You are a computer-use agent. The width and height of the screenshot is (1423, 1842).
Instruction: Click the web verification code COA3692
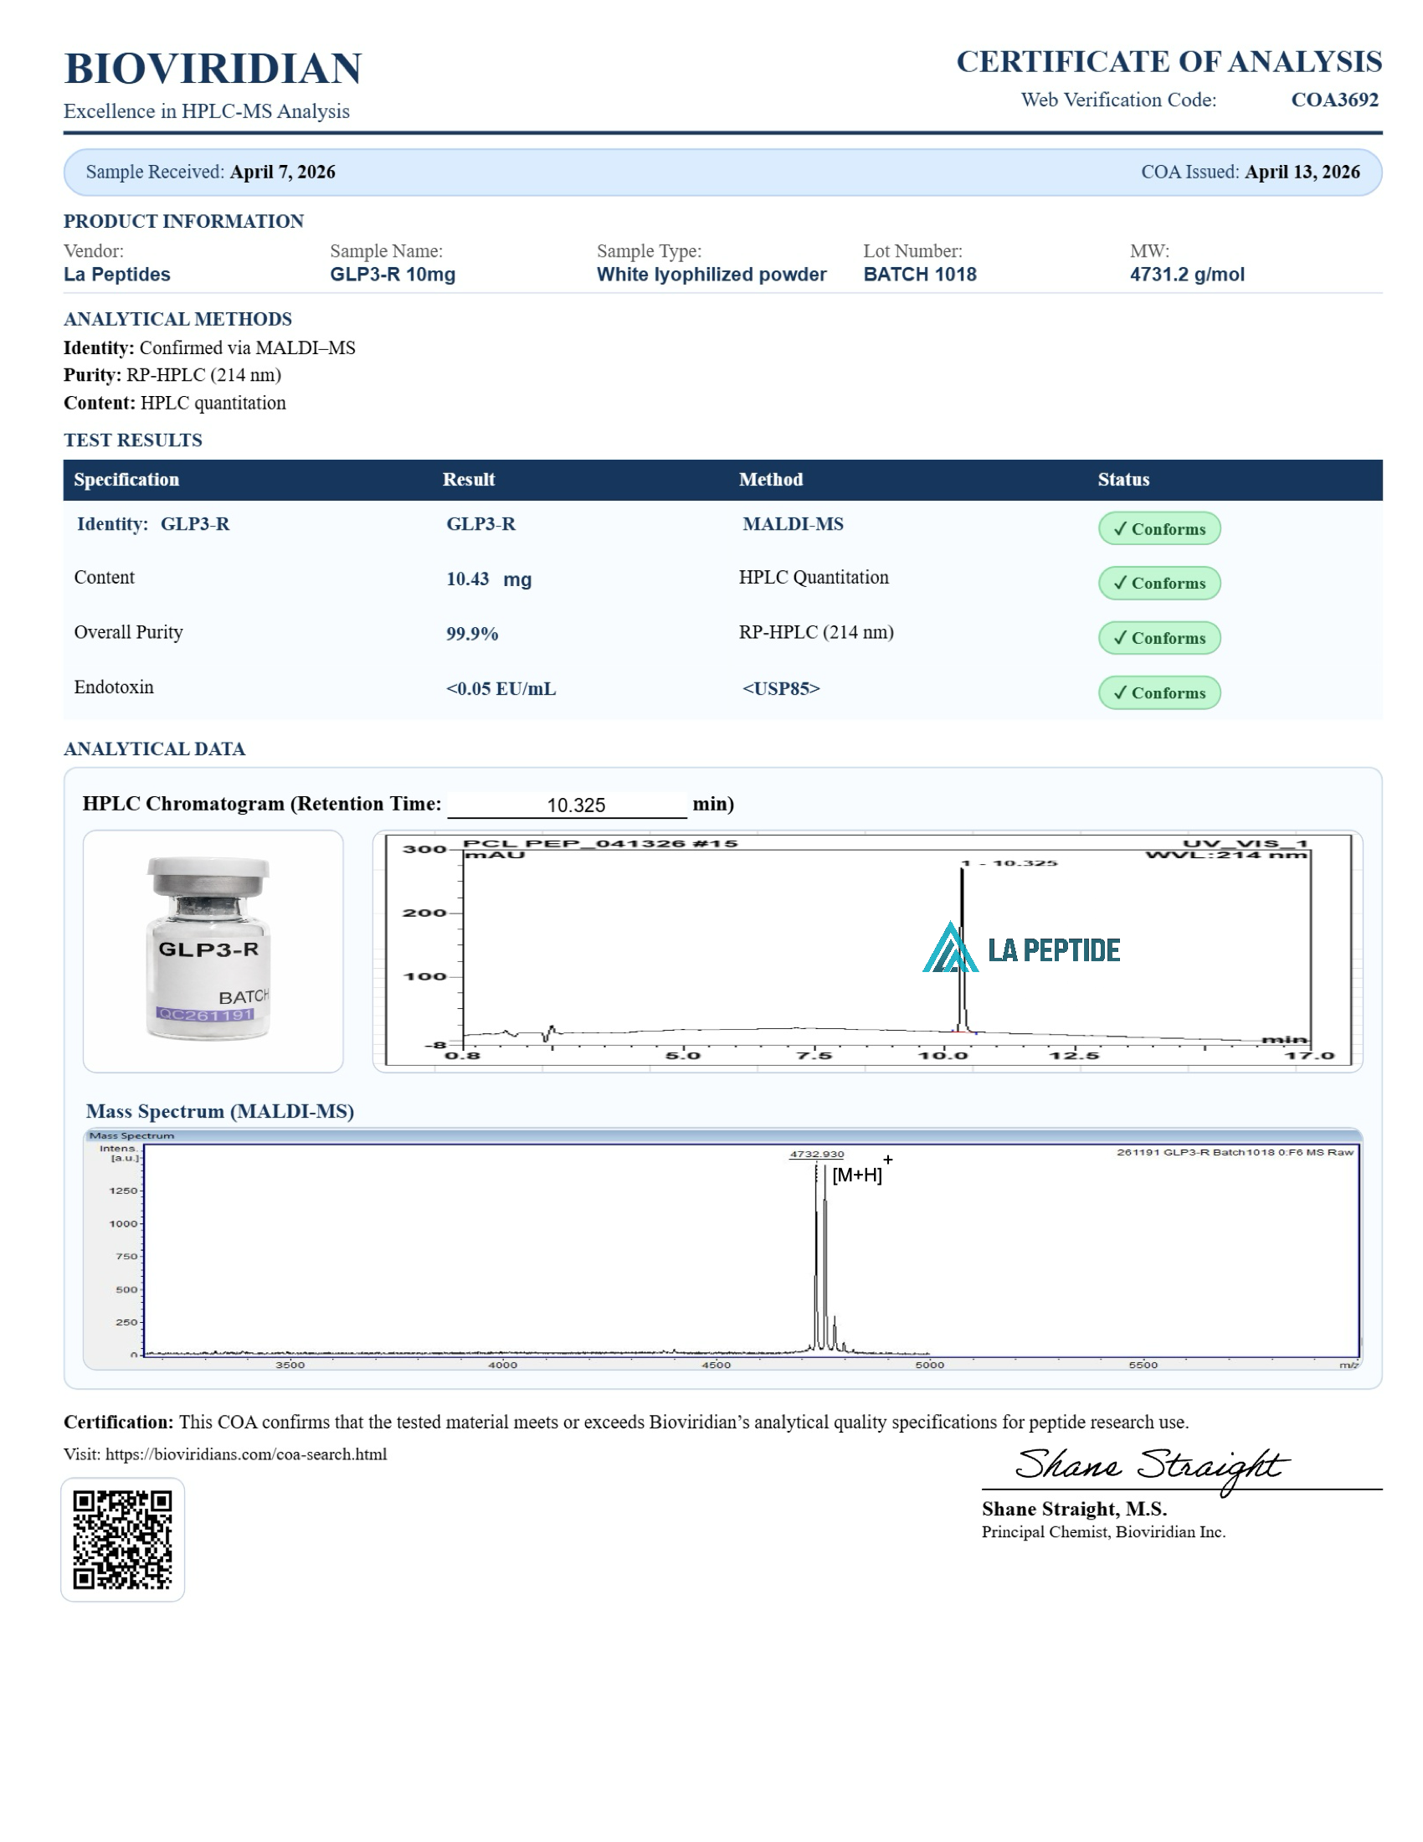click(1333, 100)
